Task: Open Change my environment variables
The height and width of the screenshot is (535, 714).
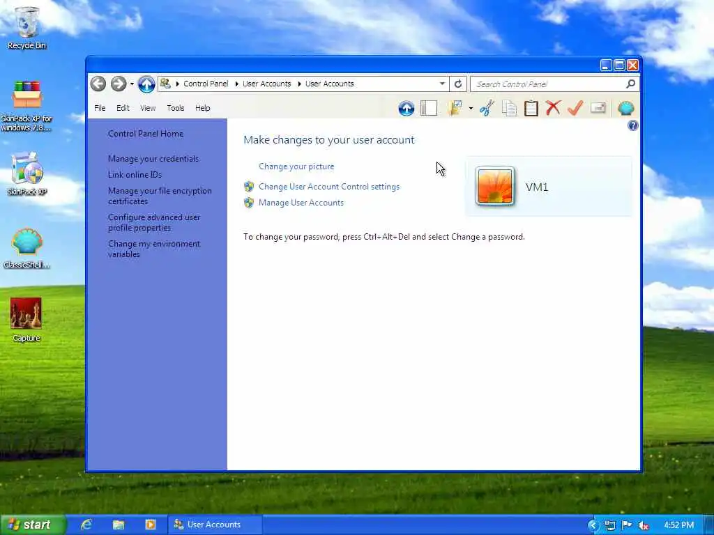Action: point(154,249)
